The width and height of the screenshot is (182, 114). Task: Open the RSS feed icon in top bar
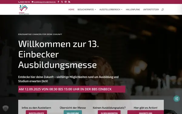[69, 2]
